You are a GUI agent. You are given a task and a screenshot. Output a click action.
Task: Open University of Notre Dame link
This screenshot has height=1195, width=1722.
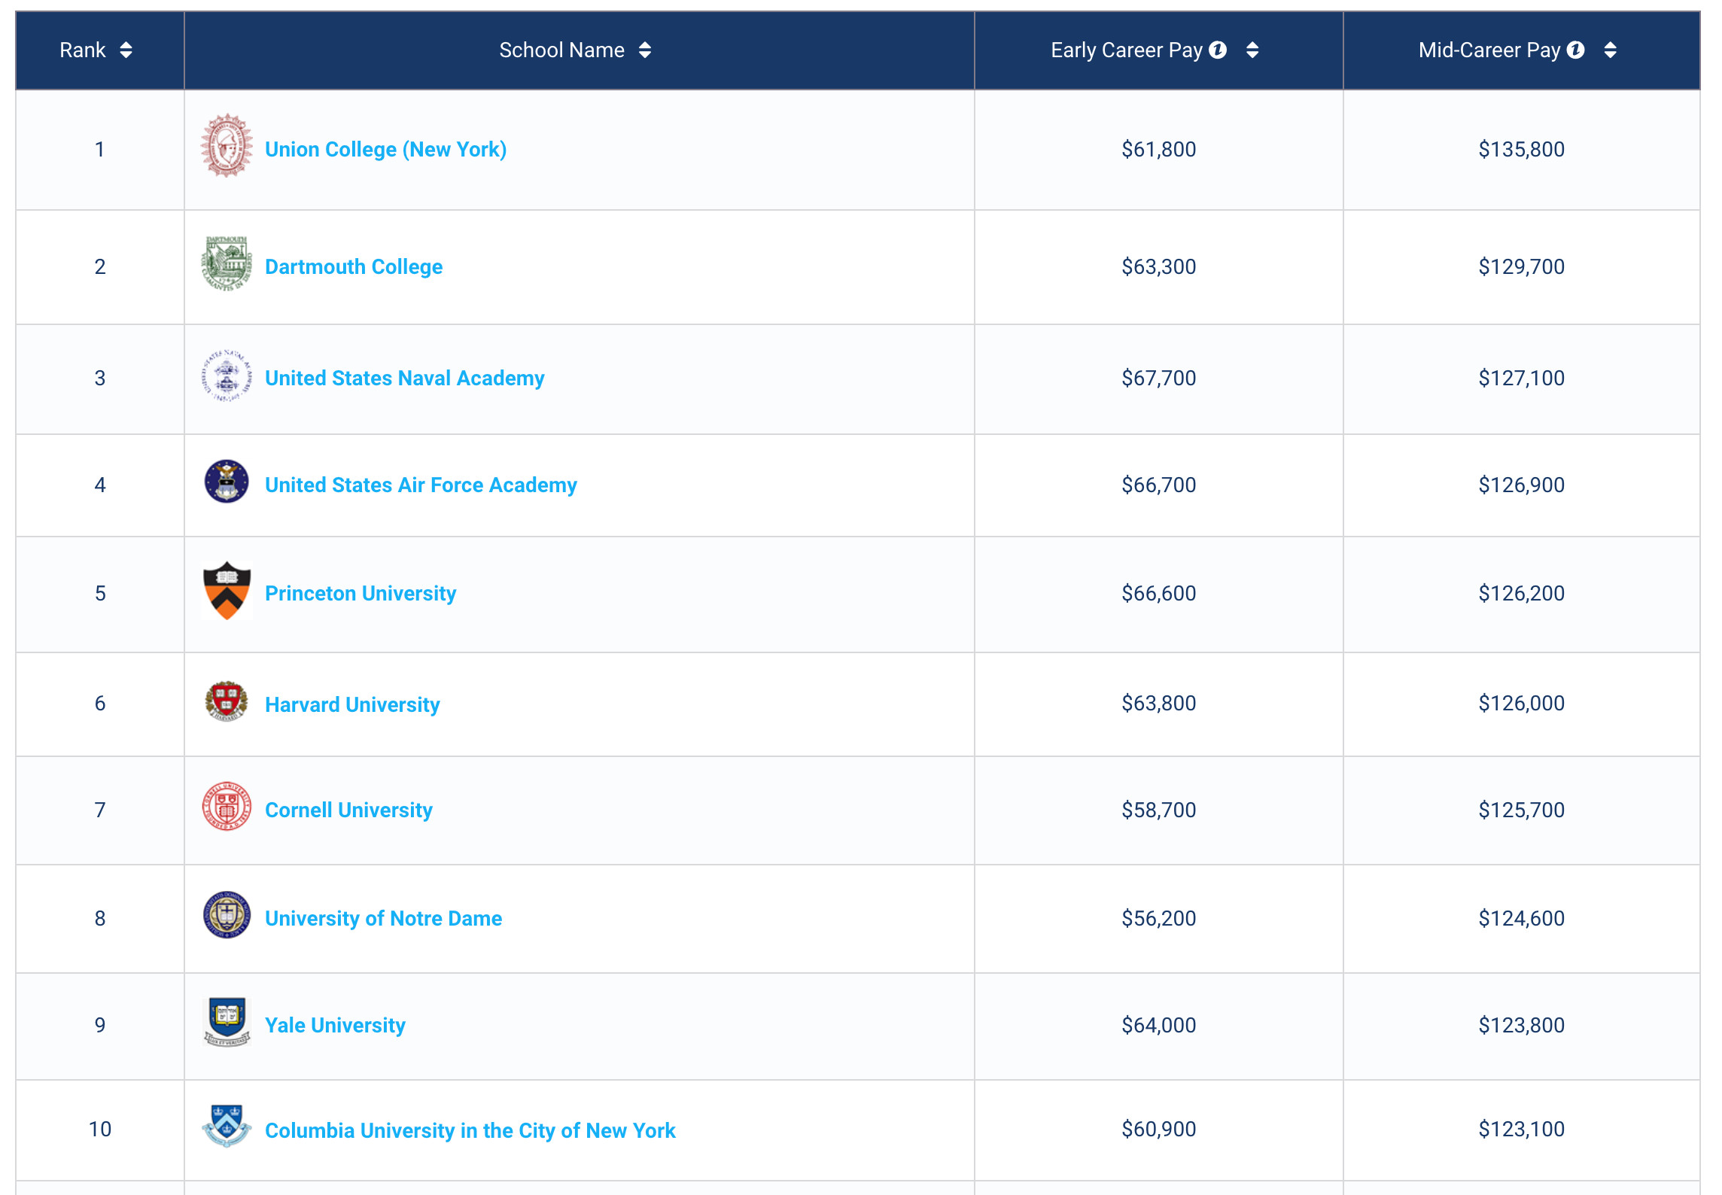click(x=383, y=919)
